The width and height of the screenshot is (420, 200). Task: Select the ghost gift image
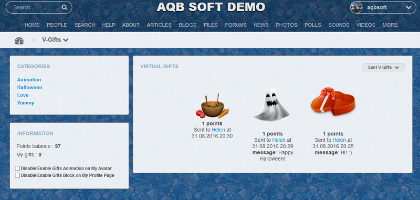(272, 104)
